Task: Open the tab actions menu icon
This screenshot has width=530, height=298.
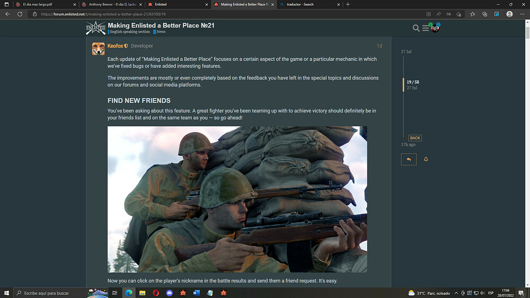Action: pyautogui.click(x=6, y=4)
